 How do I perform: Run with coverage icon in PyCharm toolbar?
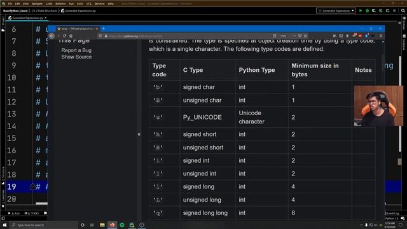(374, 11)
